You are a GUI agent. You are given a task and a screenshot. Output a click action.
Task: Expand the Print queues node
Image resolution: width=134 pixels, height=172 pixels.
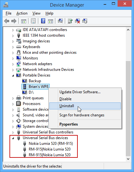tap(13, 98)
